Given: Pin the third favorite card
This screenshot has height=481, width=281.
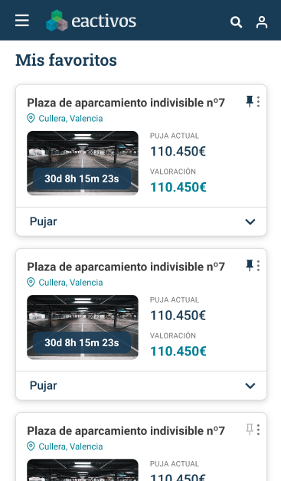Looking at the screenshot, I should [x=250, y=430].
